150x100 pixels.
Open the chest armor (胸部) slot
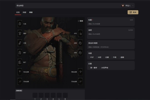click(x=20, y=33)
